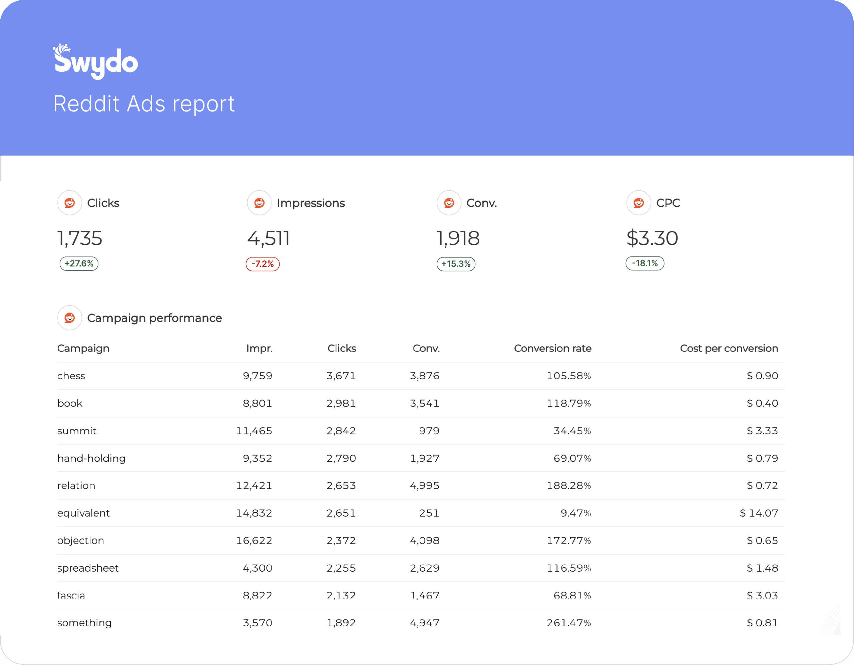Sort by the Campaign column header
The height and width of the screenshot is (665, 854).
coord(83,348)
